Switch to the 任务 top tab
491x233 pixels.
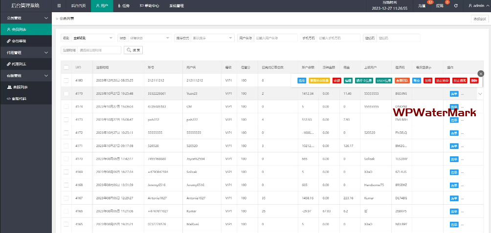point(124,6)
